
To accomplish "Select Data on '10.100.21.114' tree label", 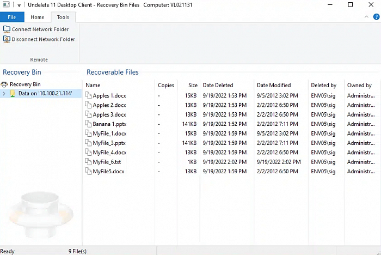I will (45, 93).
